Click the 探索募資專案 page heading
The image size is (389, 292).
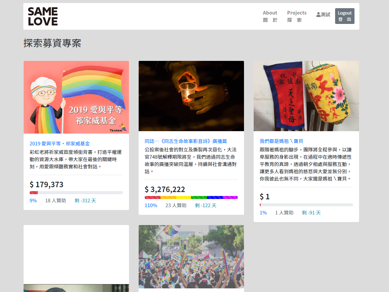coord(52,43)
